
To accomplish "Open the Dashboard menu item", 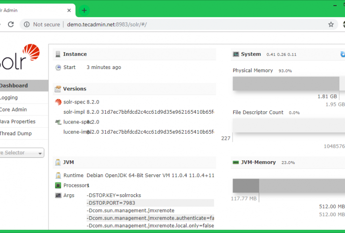I will click(x=14, y=86).
